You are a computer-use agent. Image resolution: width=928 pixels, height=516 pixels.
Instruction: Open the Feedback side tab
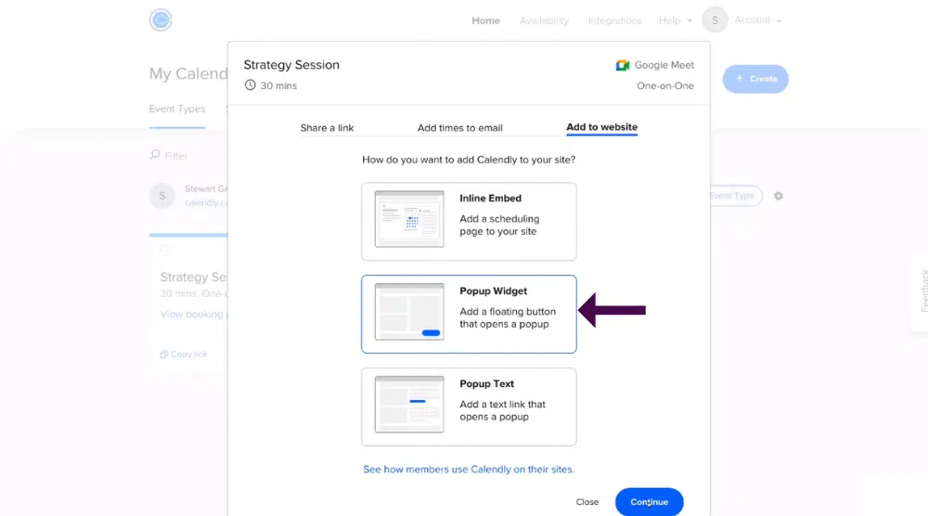coord(921,291)
